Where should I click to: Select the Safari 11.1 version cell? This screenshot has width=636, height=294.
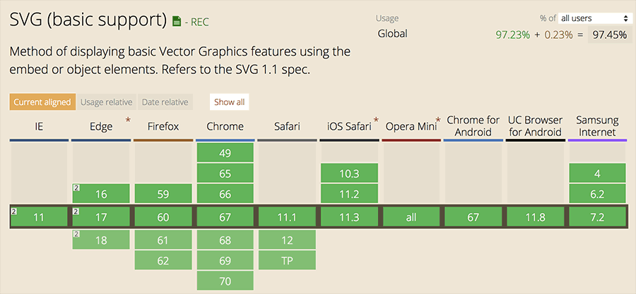pyautogui.click(x=287, y=217)
